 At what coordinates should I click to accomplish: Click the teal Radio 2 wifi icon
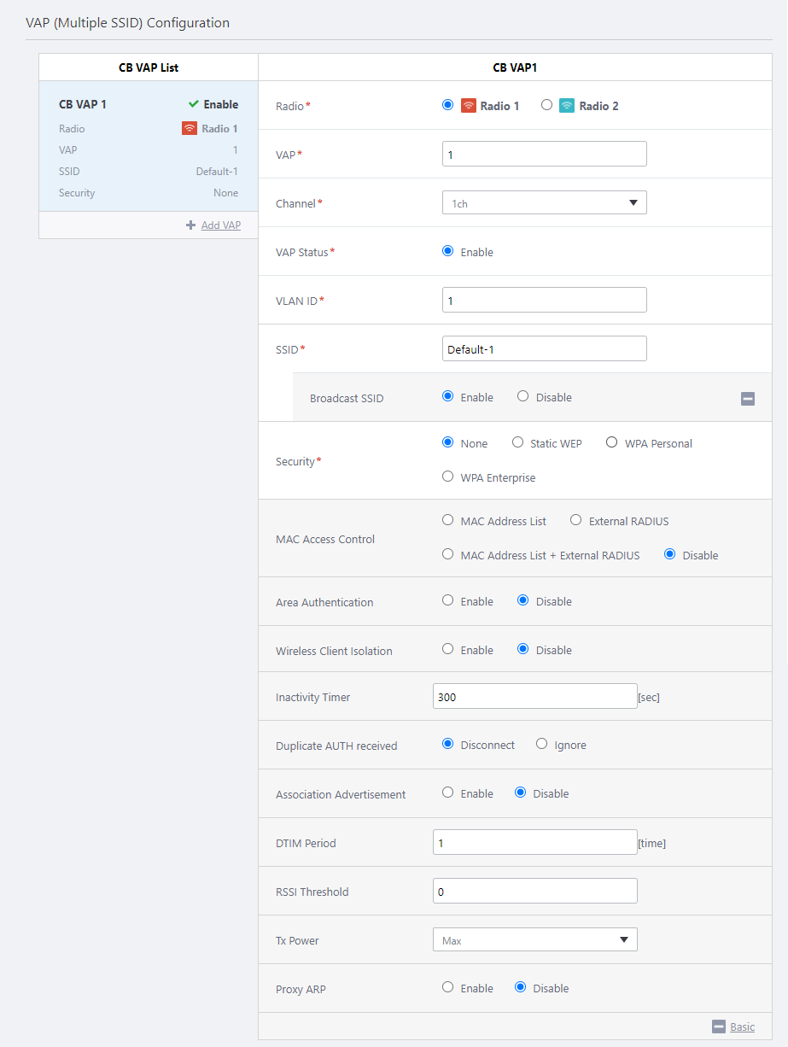tap(567, 106)
